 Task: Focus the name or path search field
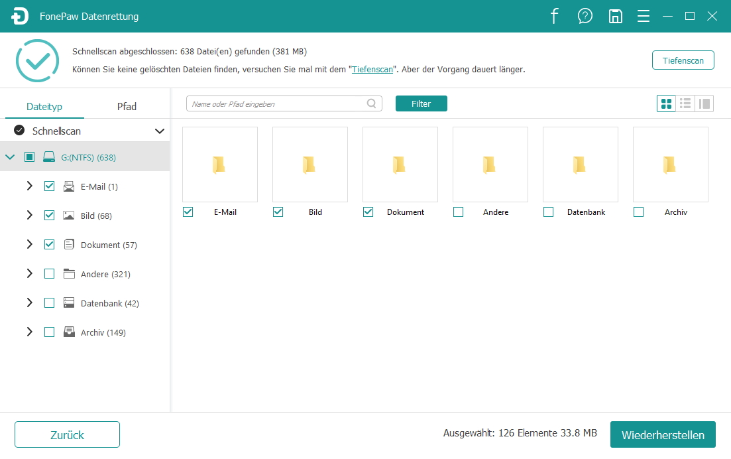[275, 103]
